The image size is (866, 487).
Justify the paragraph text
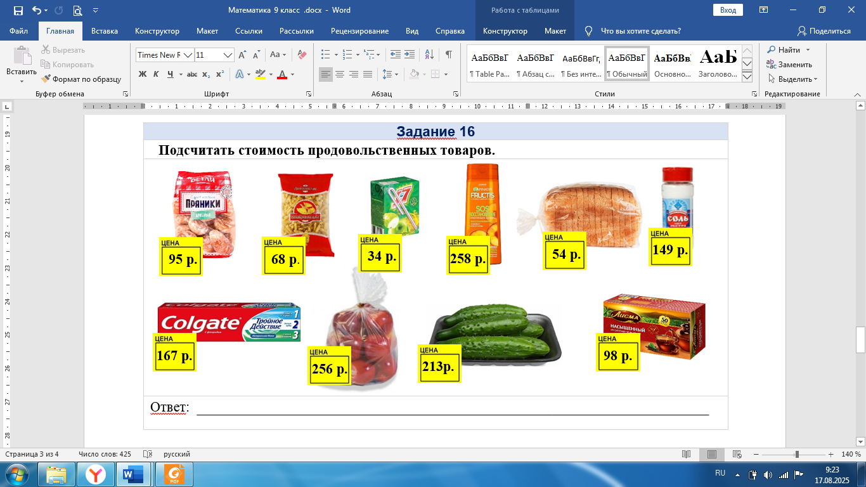click(368, 75)
